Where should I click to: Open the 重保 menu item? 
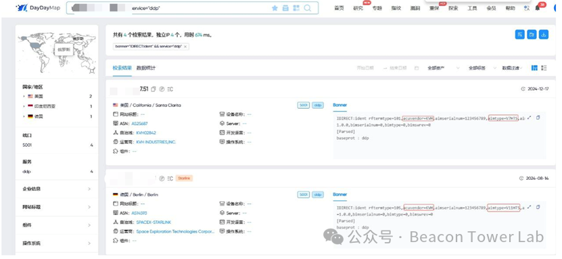[x=434, y=8]
